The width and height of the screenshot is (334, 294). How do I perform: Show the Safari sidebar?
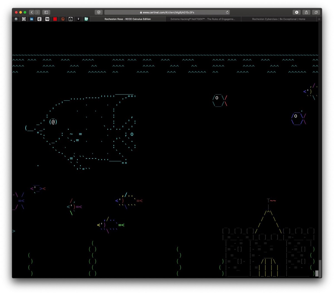[46, 12]
